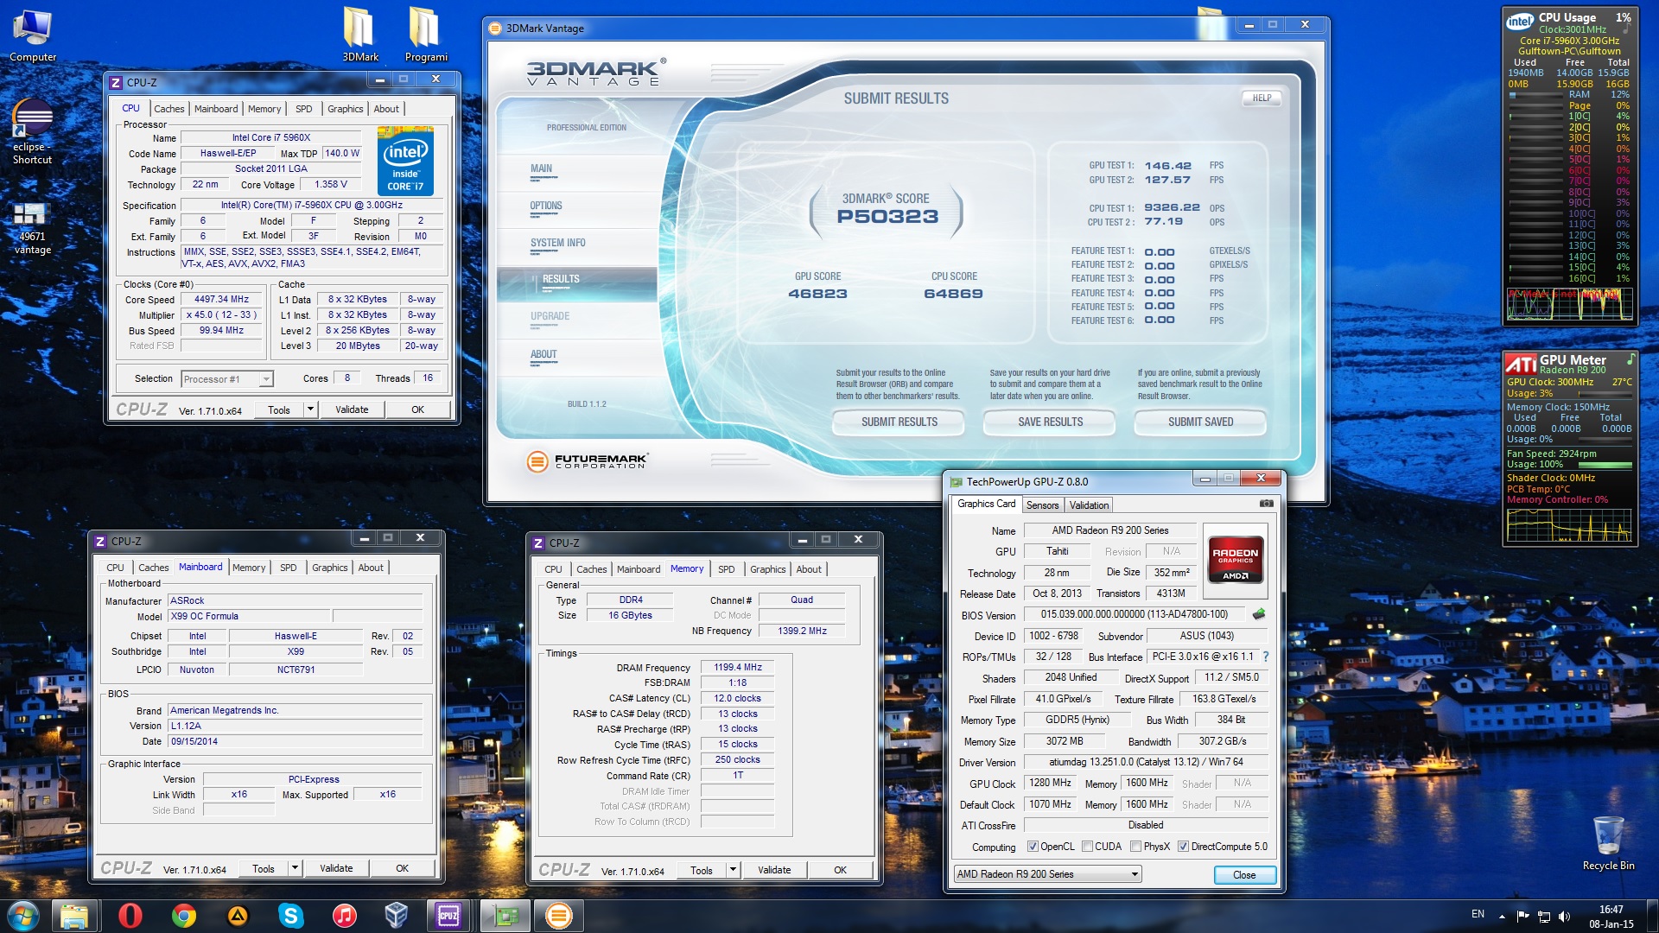Viewport: 1659px width, 933px height.
Task: Click the EN language indicator in taskbar
Action: point(1478,914)
